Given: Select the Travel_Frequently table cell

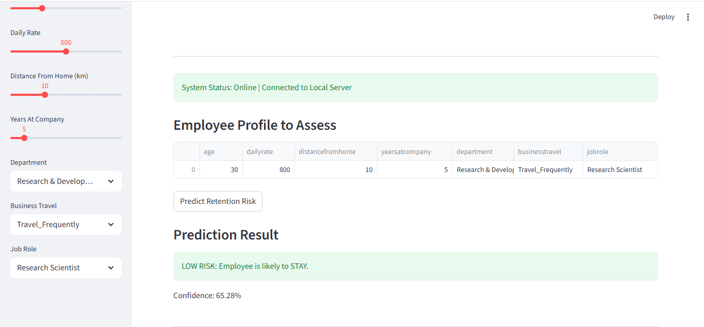Looking at the screenshot, I should click(x=548, y=169).
